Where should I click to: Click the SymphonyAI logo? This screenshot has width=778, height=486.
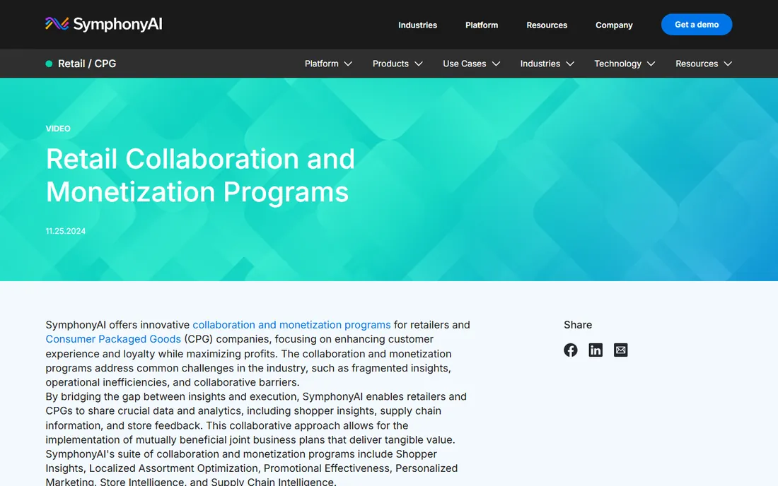coord(104,24)
